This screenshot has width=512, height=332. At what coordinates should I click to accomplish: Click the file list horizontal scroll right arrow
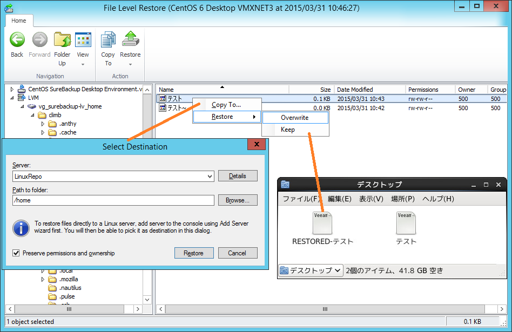502,309
